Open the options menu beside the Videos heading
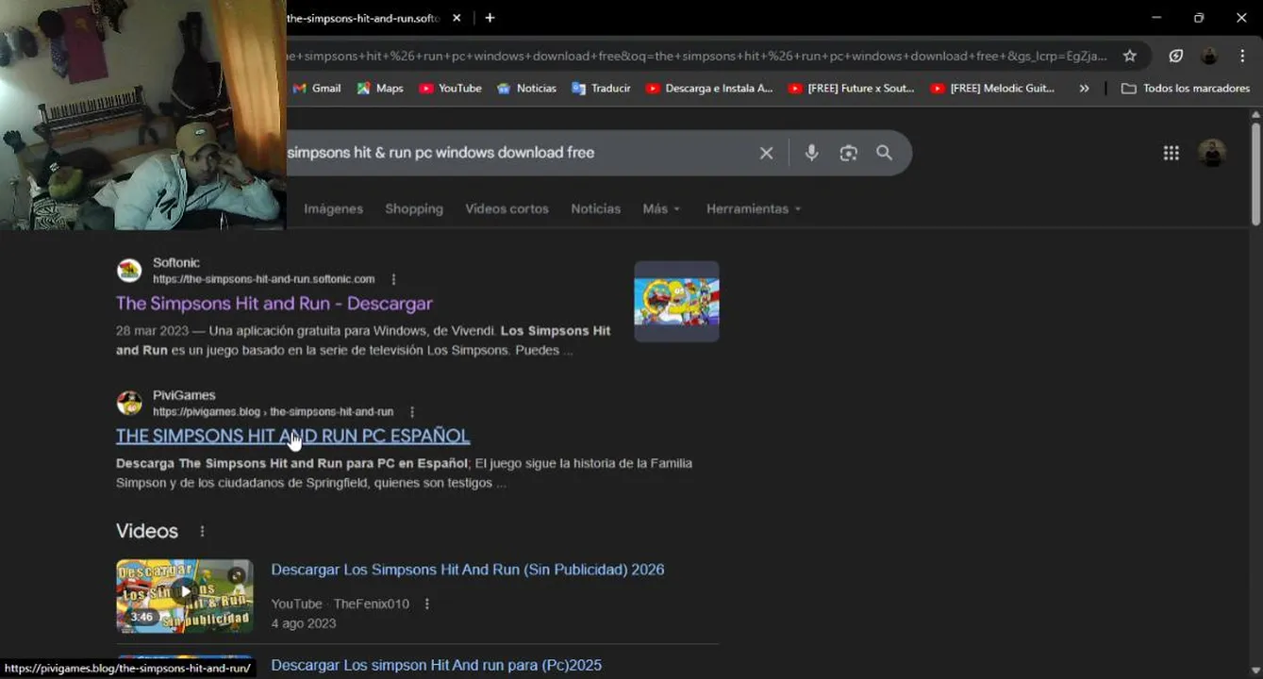Screen dimensions: 1263x679 (202, 531)
